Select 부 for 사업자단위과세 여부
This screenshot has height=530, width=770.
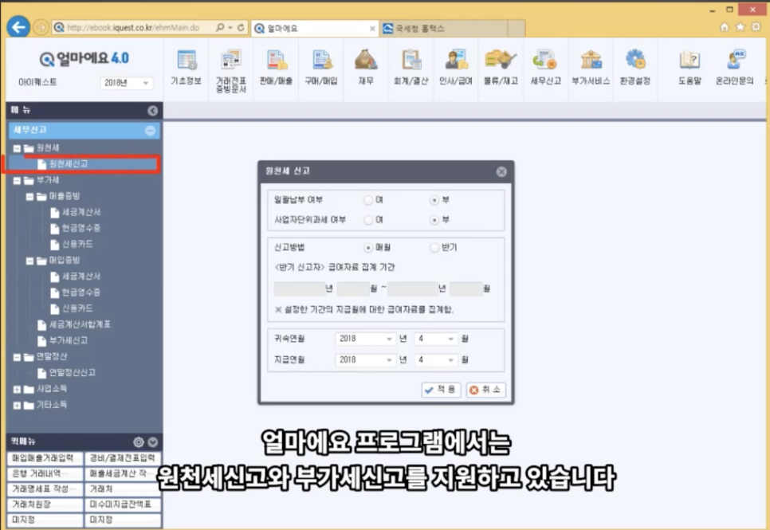pos(434,220)
